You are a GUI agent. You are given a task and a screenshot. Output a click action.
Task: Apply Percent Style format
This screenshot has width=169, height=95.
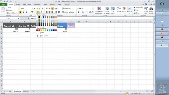83,12
